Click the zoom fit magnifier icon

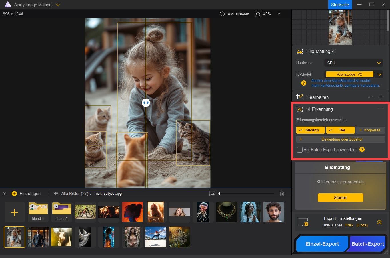pos(258,14)
